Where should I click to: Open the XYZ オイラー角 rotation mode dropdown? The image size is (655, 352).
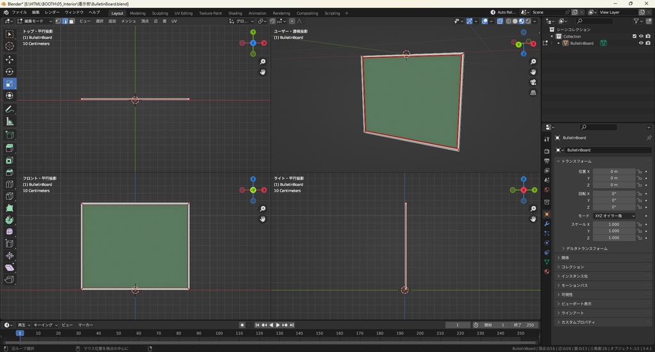coord(614,216)
